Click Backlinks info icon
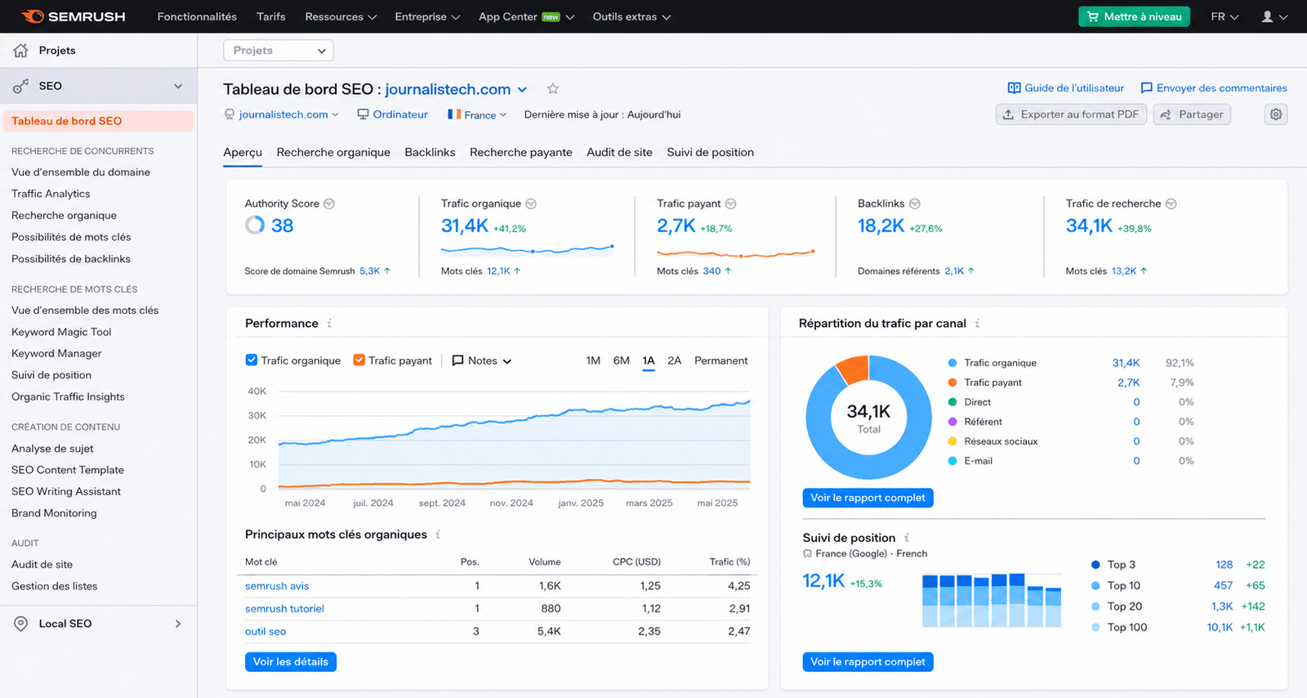The height and width of the screenshot is (698, 1307). click(x=915, y=204)
